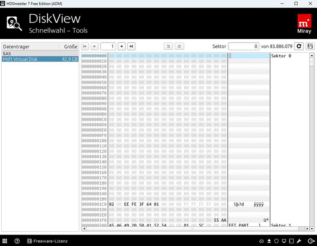Click the 'Schnellwahl – Tools' subtitle

(x=58, y=30)
